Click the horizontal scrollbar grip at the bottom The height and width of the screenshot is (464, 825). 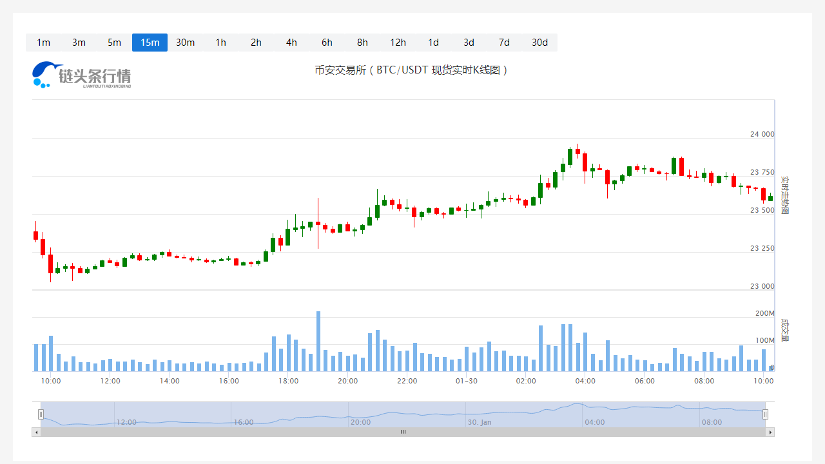point(403,432)
